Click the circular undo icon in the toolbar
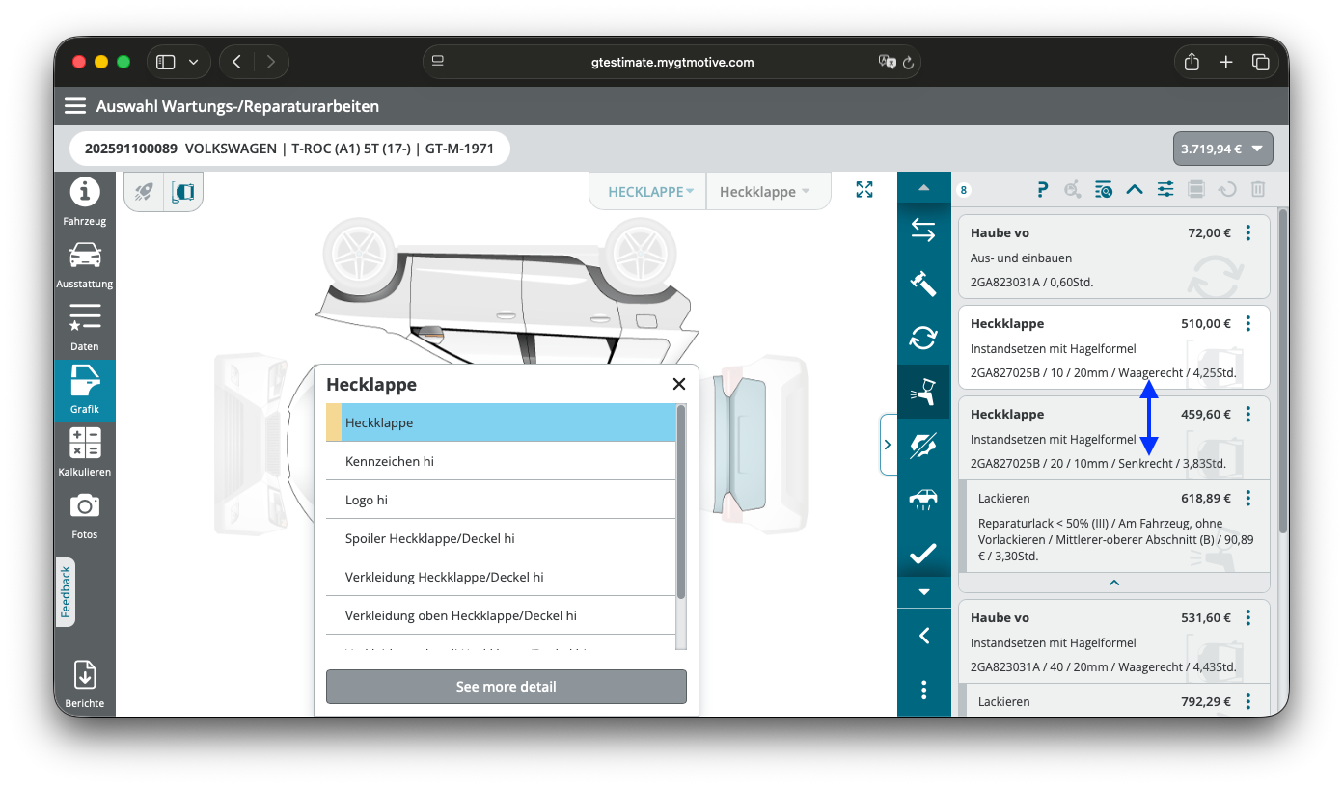Viewport: 1343px width, 788px height. (x=1227, y=190)
